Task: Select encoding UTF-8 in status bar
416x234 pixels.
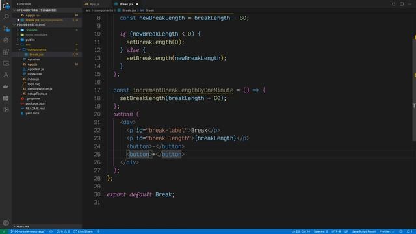Action: pos(336,231)
